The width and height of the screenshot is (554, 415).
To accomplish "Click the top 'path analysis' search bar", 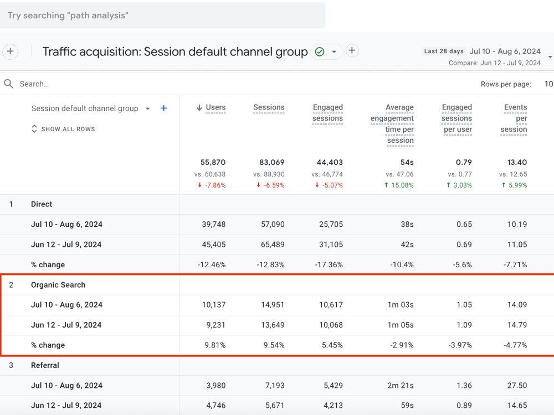I will [162, 15].
